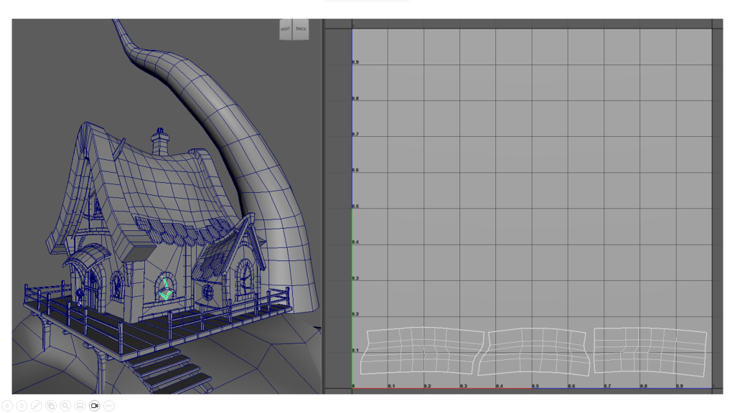Click the next slide arrow icon

(22, 406)
